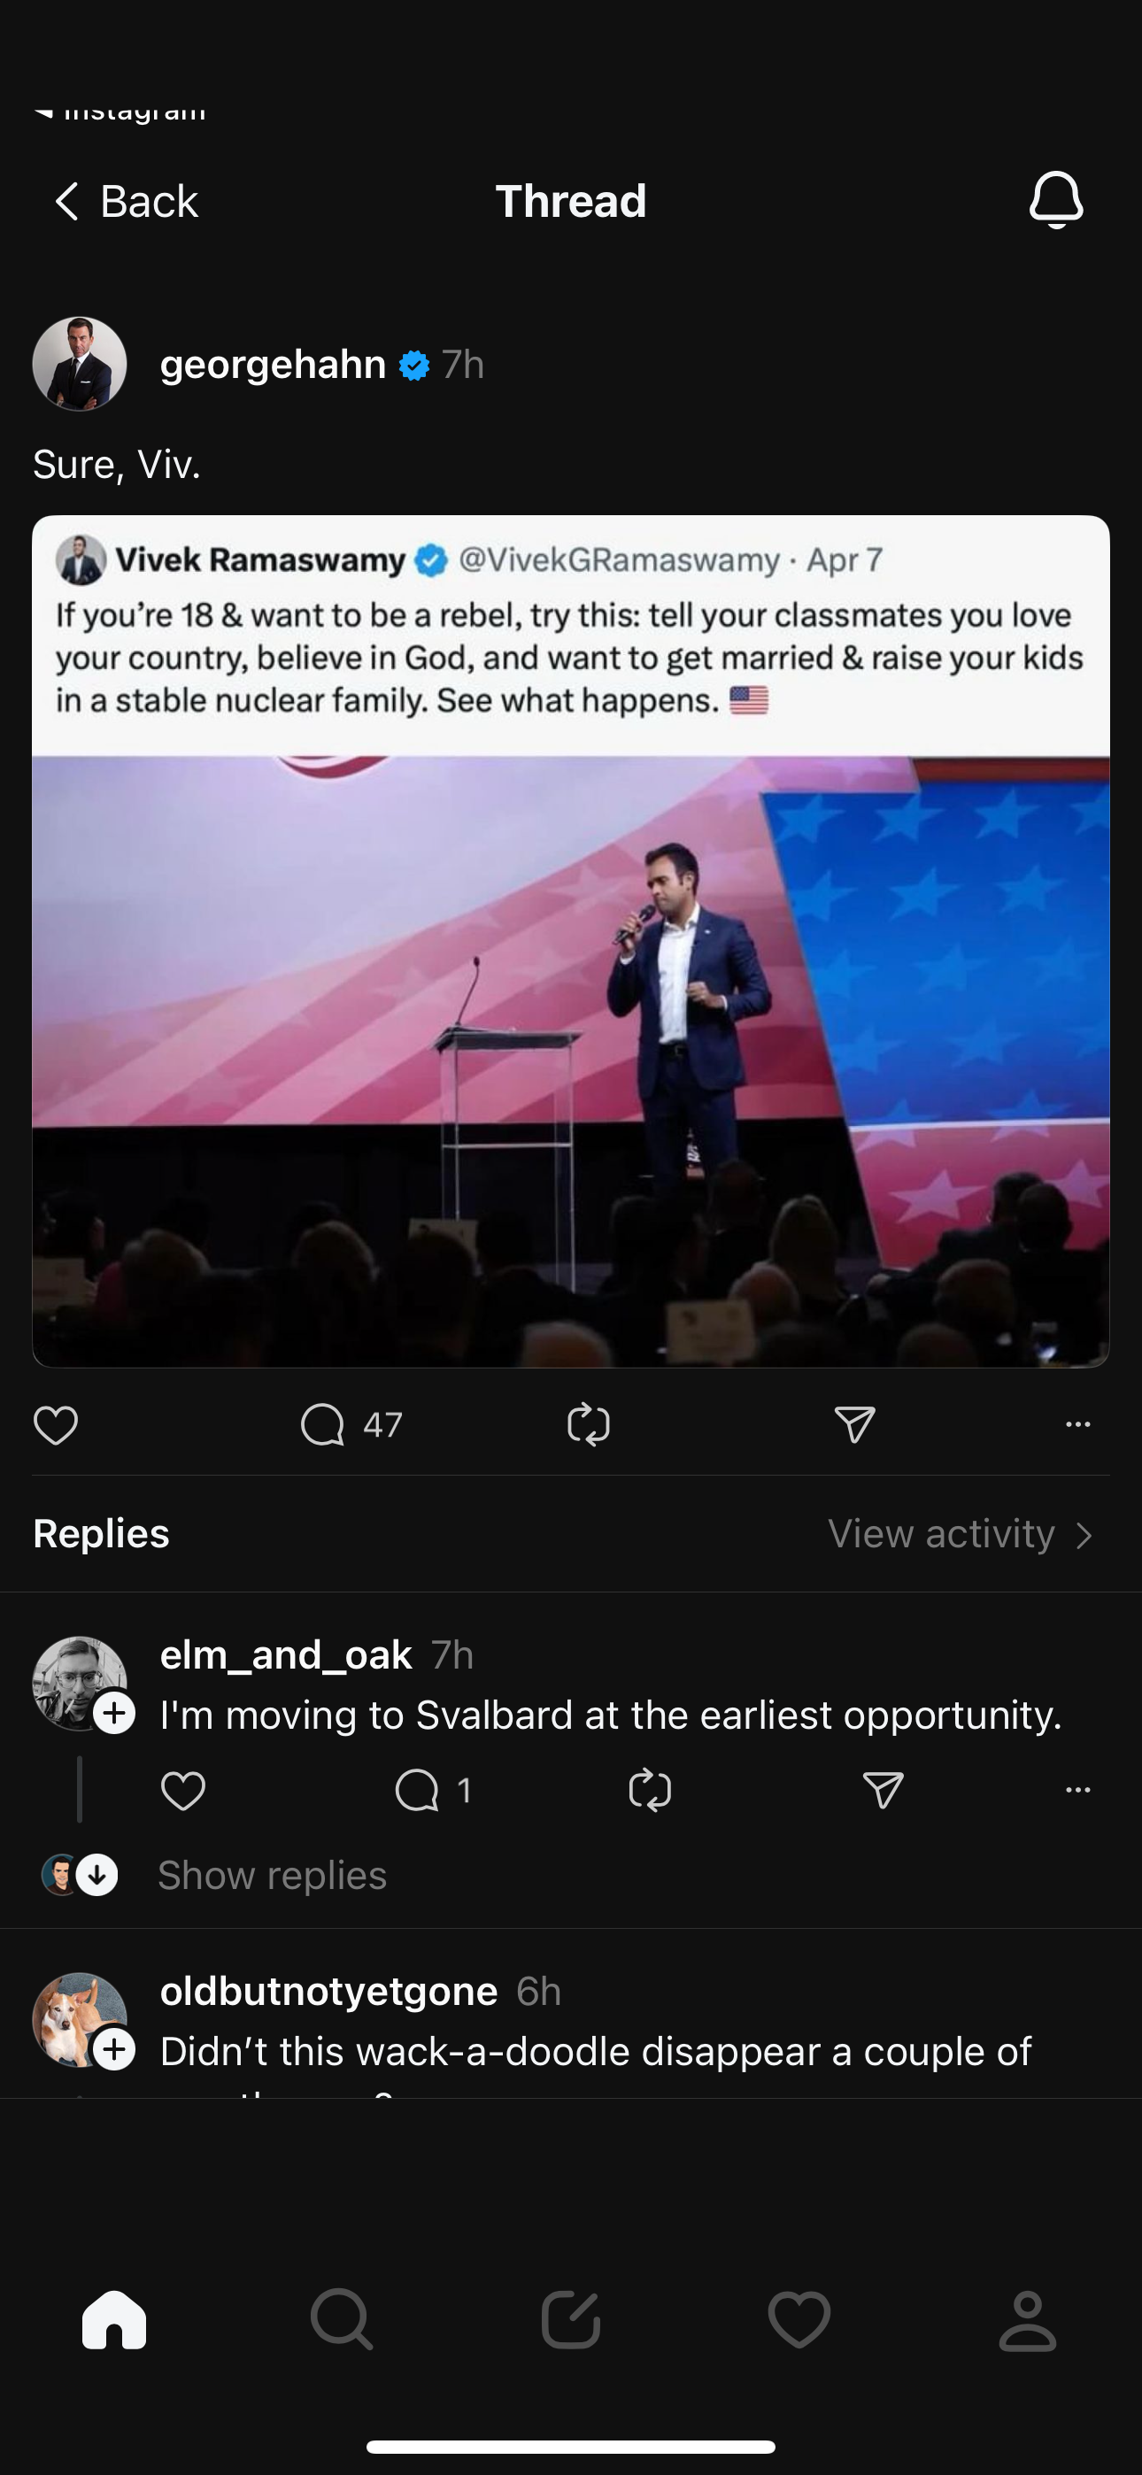Image resolution: width=1142 pixels, height=2475 pixels.
Task: Open the Activity heart tab
Action: 799,2319
